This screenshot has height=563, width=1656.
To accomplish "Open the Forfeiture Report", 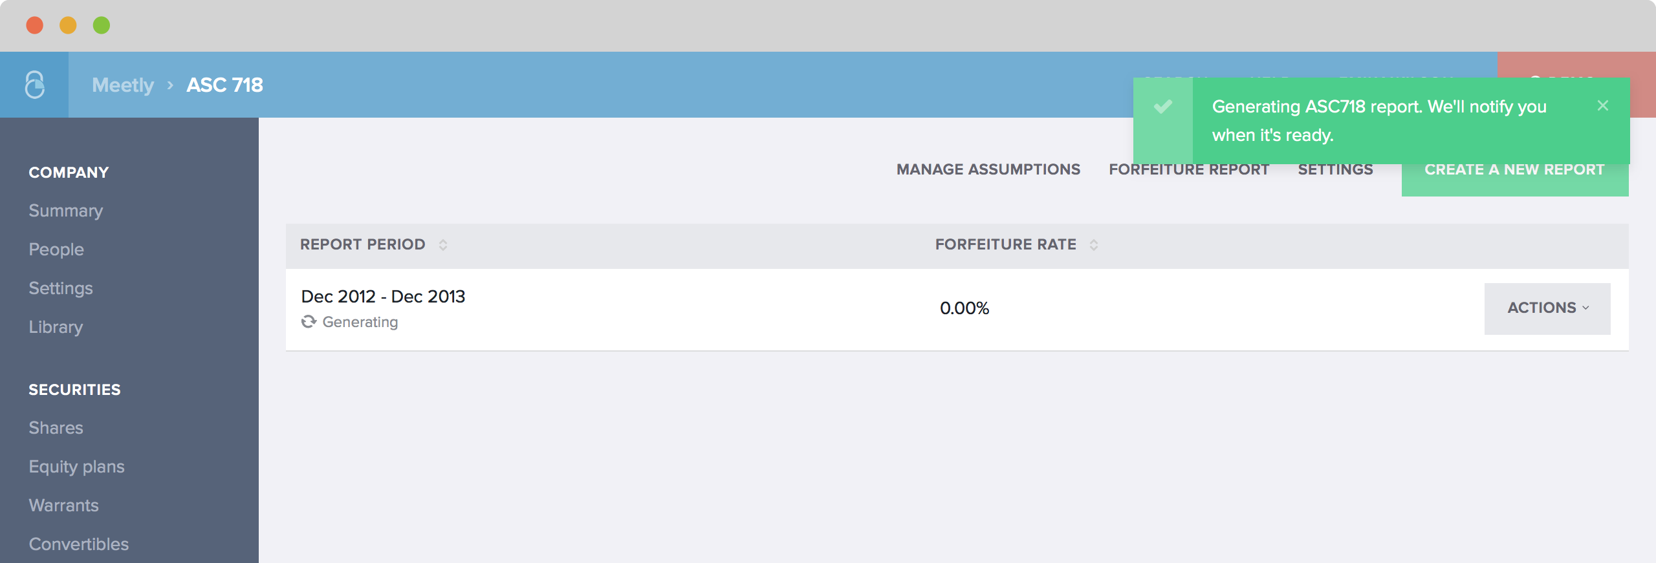I will (x=1188, y=170).
